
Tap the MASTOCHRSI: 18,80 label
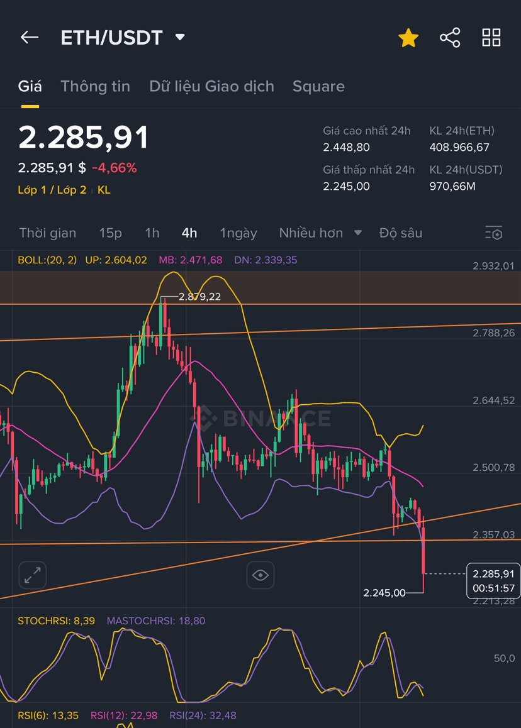tap(155, 620)
